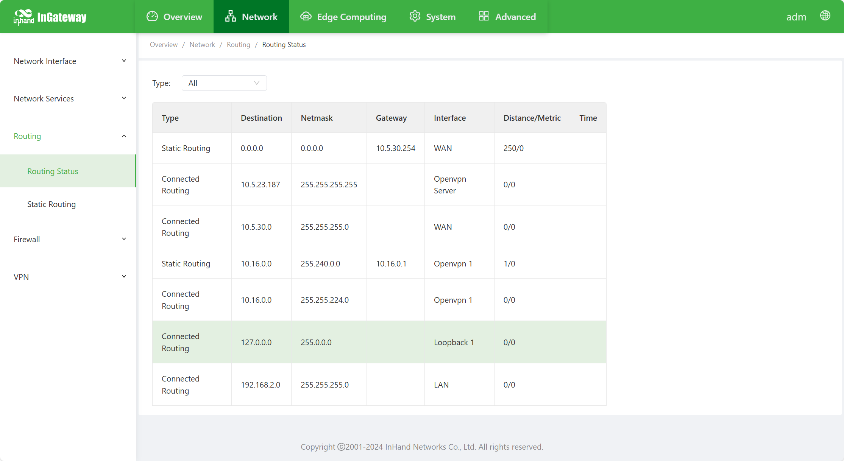Image resolution: width=844 pixels, height=461 pixels.
Task: Collapse the Routing sidebar section
Action: coord(123,136)
